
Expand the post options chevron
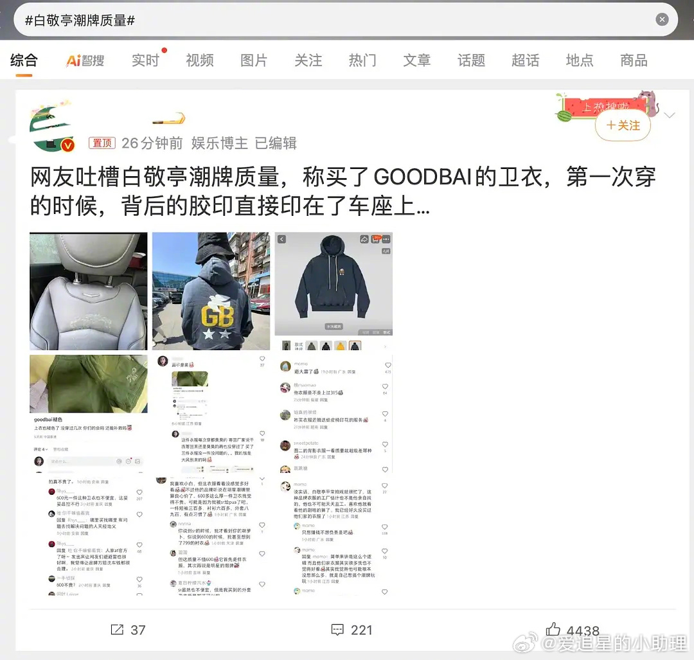click(x=670, y=115)
